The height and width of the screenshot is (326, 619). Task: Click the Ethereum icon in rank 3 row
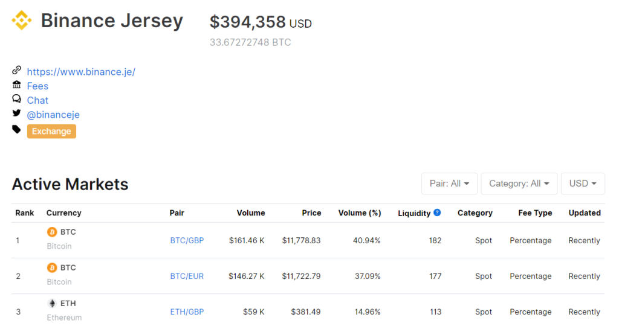click(52, 303)
